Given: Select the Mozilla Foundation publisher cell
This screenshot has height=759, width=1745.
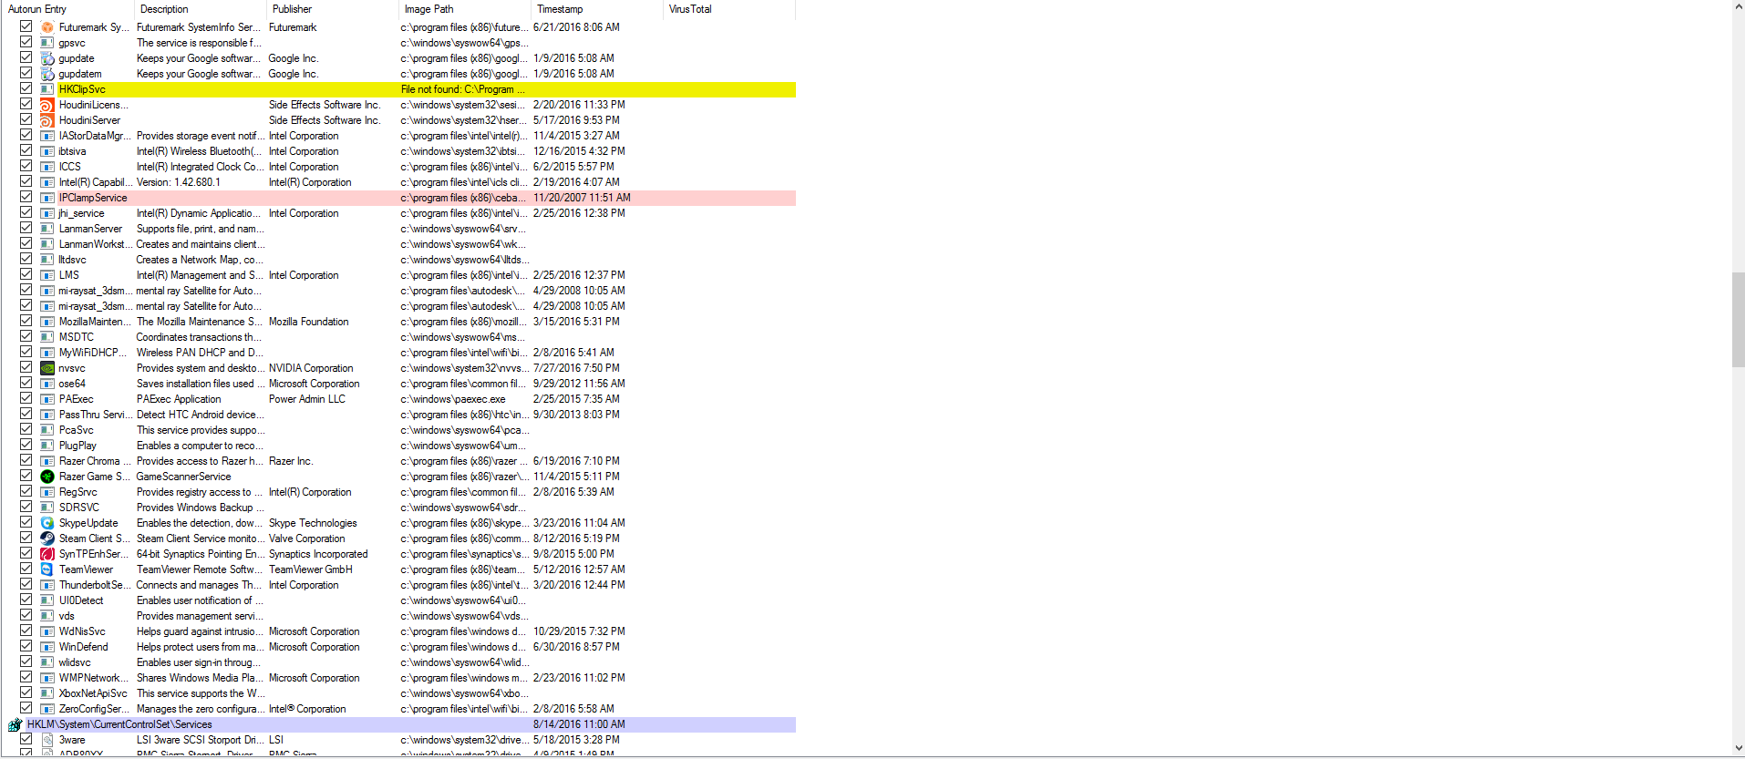Looking at the screenshot, I should tap(308, 322).
